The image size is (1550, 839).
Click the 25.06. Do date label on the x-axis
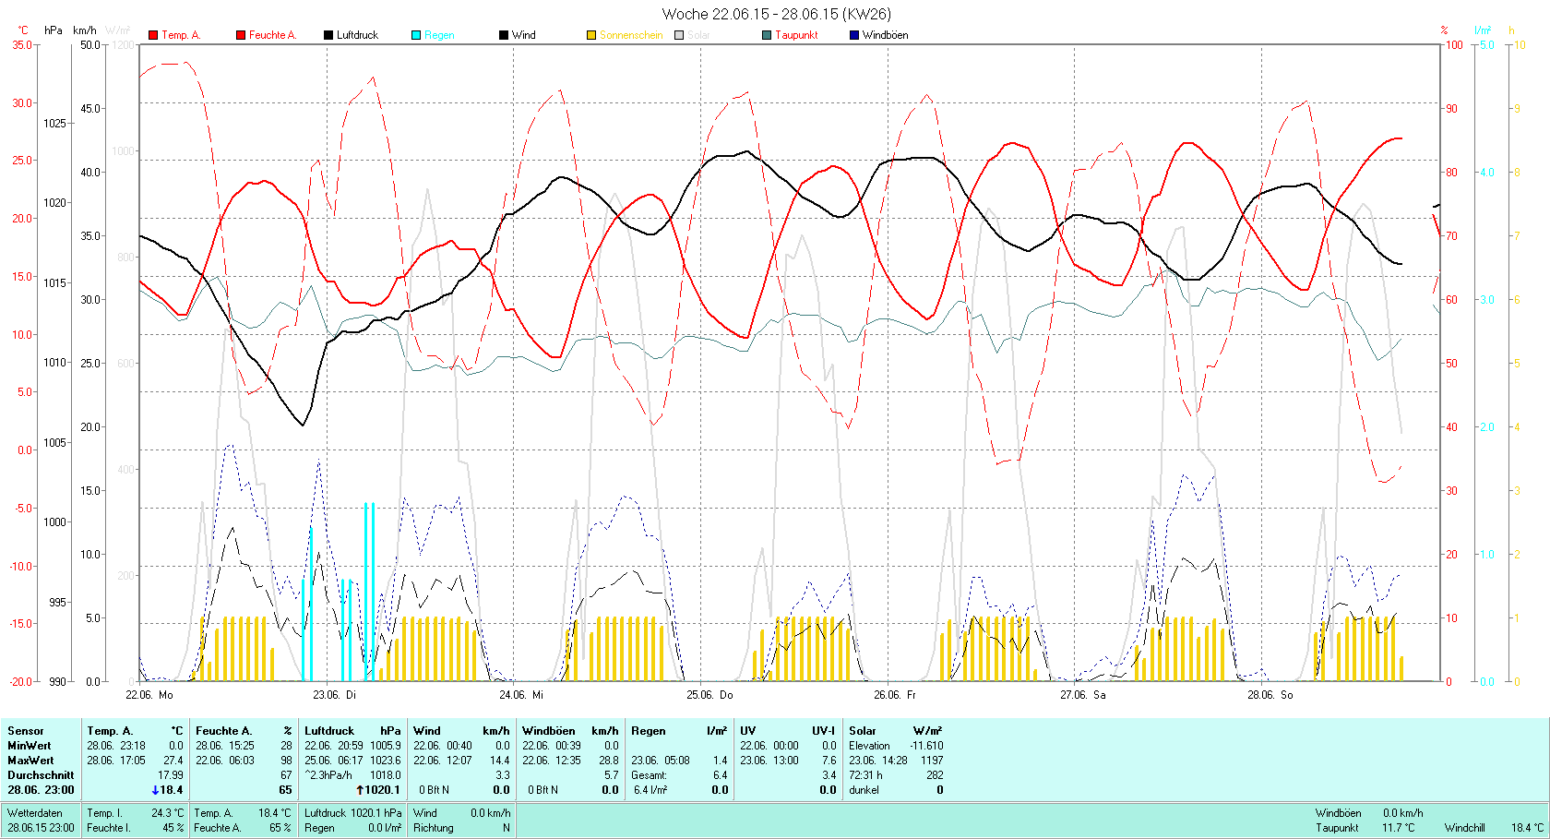pos(709,695)
